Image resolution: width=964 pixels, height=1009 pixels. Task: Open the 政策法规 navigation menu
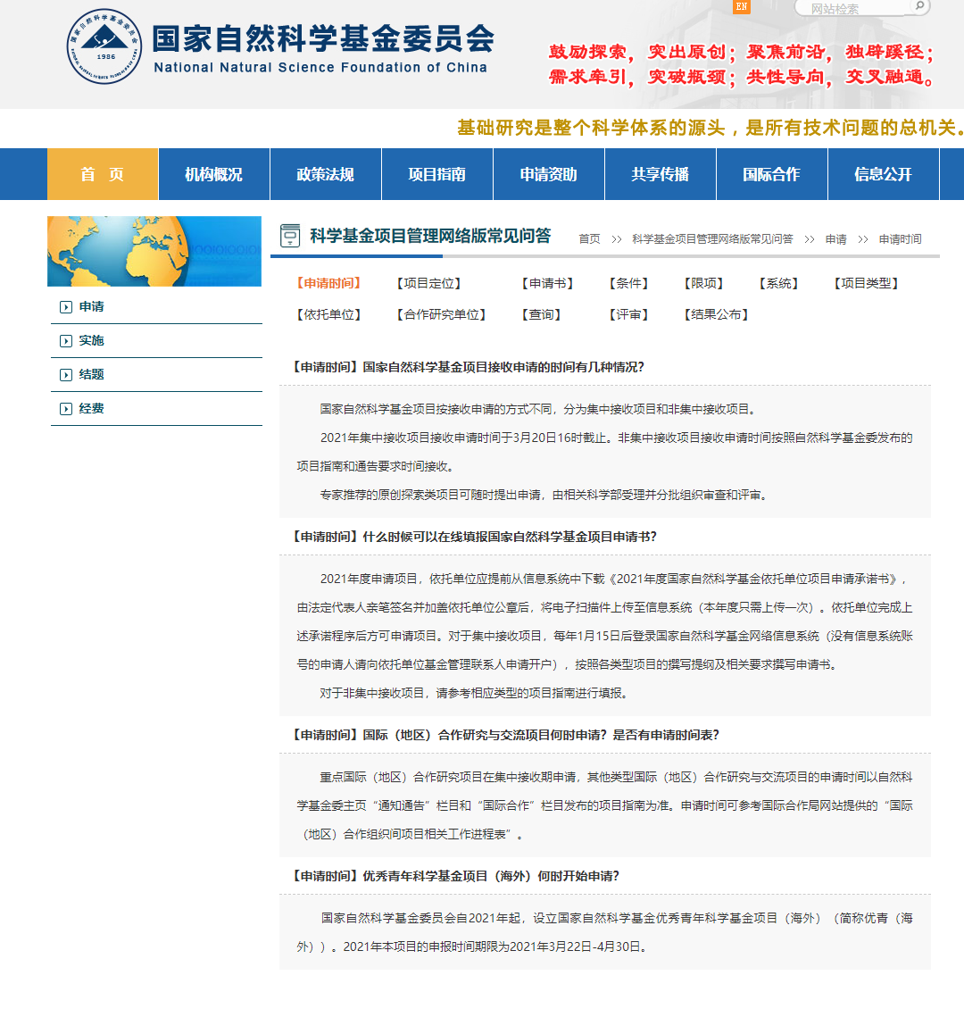click(326, 174)
